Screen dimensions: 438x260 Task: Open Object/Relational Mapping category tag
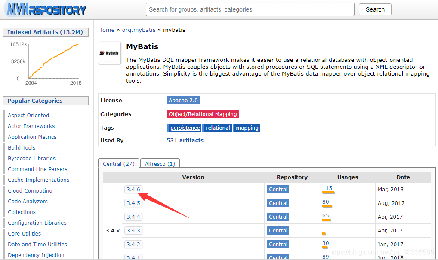pyautogui.click(x=203, y=114)
